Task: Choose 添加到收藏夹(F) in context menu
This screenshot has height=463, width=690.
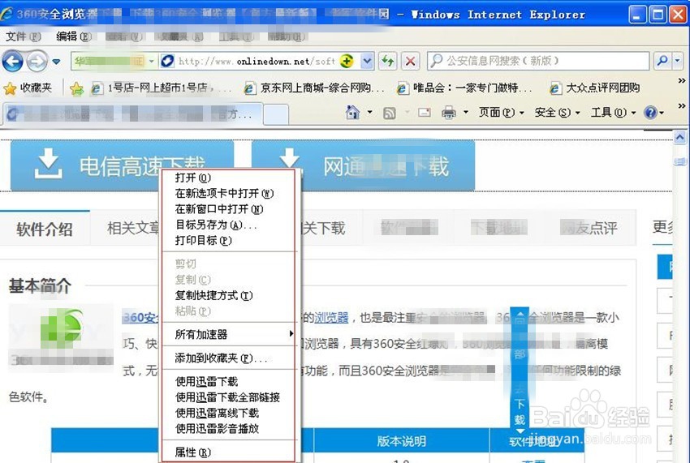Action: (228, 358)
